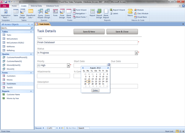
Task: Create a new Form
Action: click(55, 13)
